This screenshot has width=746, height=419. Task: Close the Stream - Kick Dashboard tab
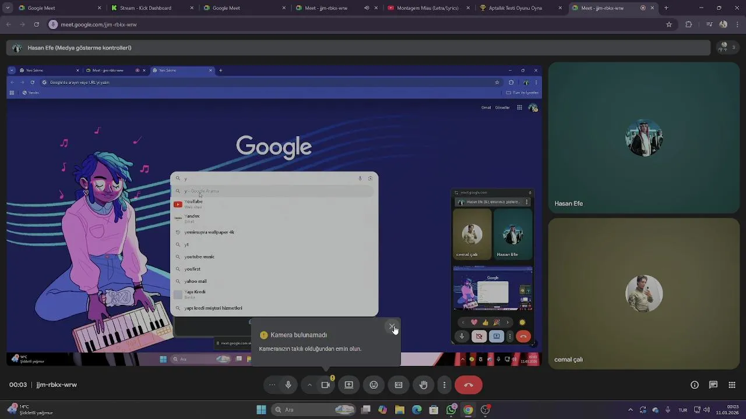(191, 8)
